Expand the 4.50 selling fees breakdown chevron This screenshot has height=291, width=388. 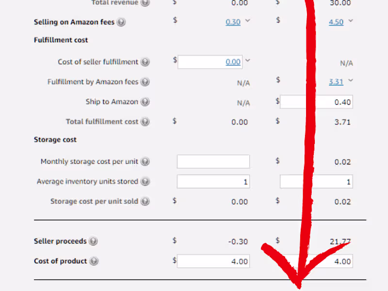click(351, 21)
